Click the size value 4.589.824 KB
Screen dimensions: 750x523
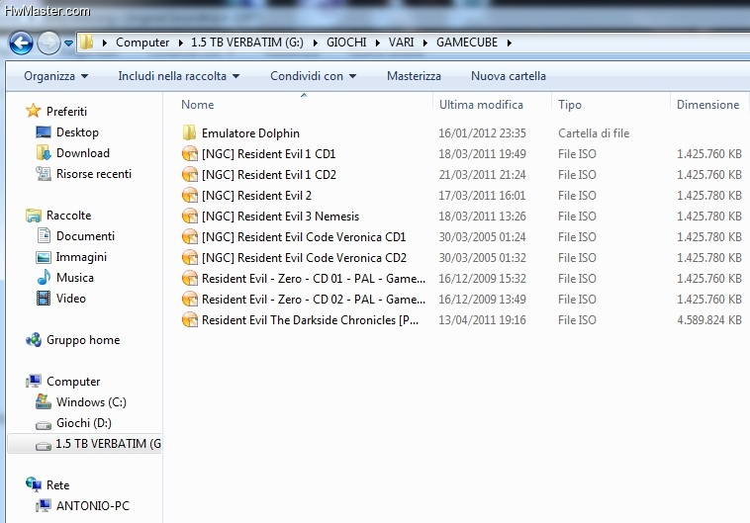point(708,319)
